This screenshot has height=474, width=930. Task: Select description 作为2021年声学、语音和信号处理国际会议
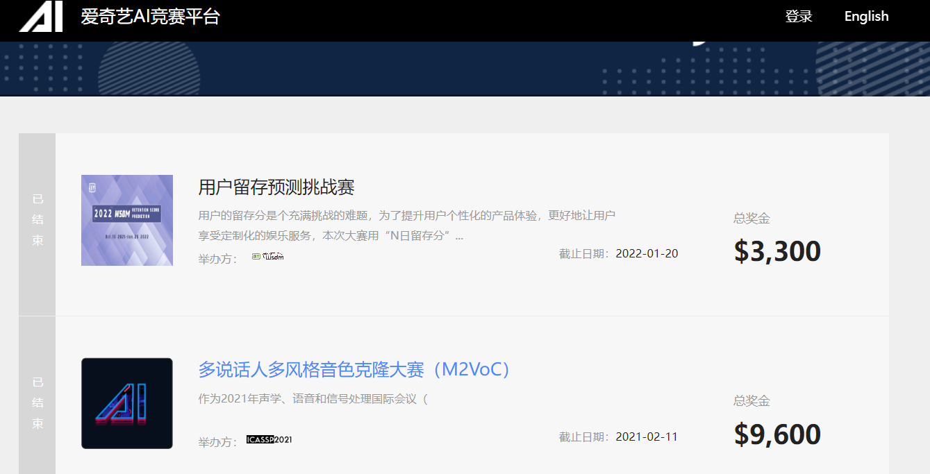[313, 399]
